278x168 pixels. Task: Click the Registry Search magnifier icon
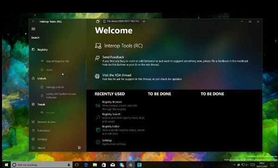click(x=98, y=117)
